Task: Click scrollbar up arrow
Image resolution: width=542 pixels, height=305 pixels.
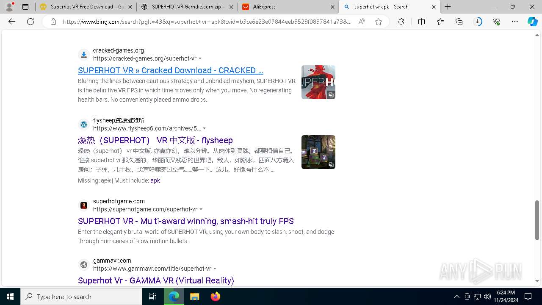Action: (x=537, y=35)
